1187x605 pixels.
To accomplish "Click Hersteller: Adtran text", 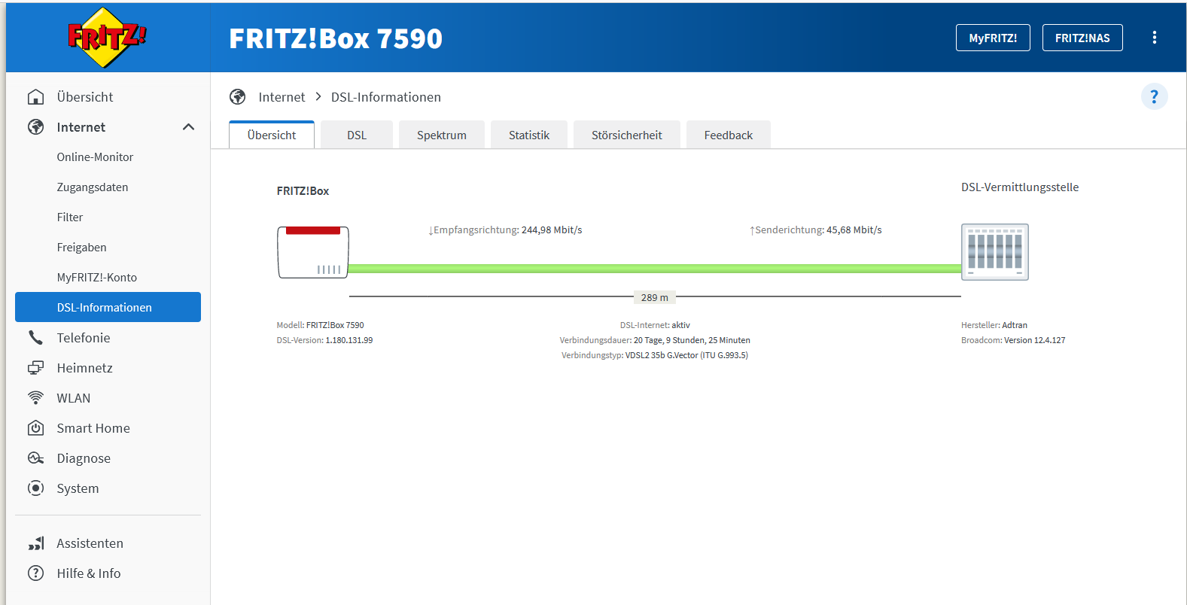I will 994,325.
